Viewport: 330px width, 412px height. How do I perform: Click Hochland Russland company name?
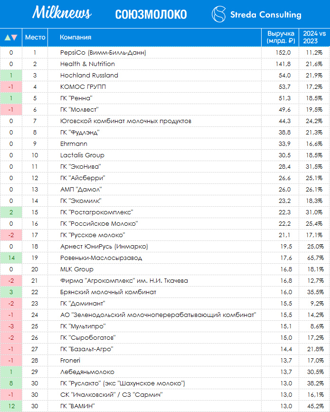(x=89, y=76)
